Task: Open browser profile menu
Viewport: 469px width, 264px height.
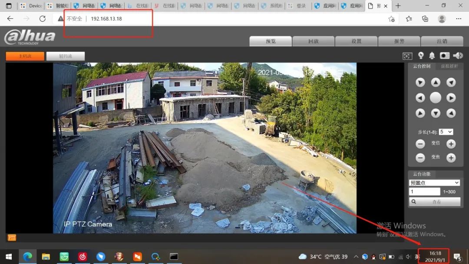Action: (442, 19)
